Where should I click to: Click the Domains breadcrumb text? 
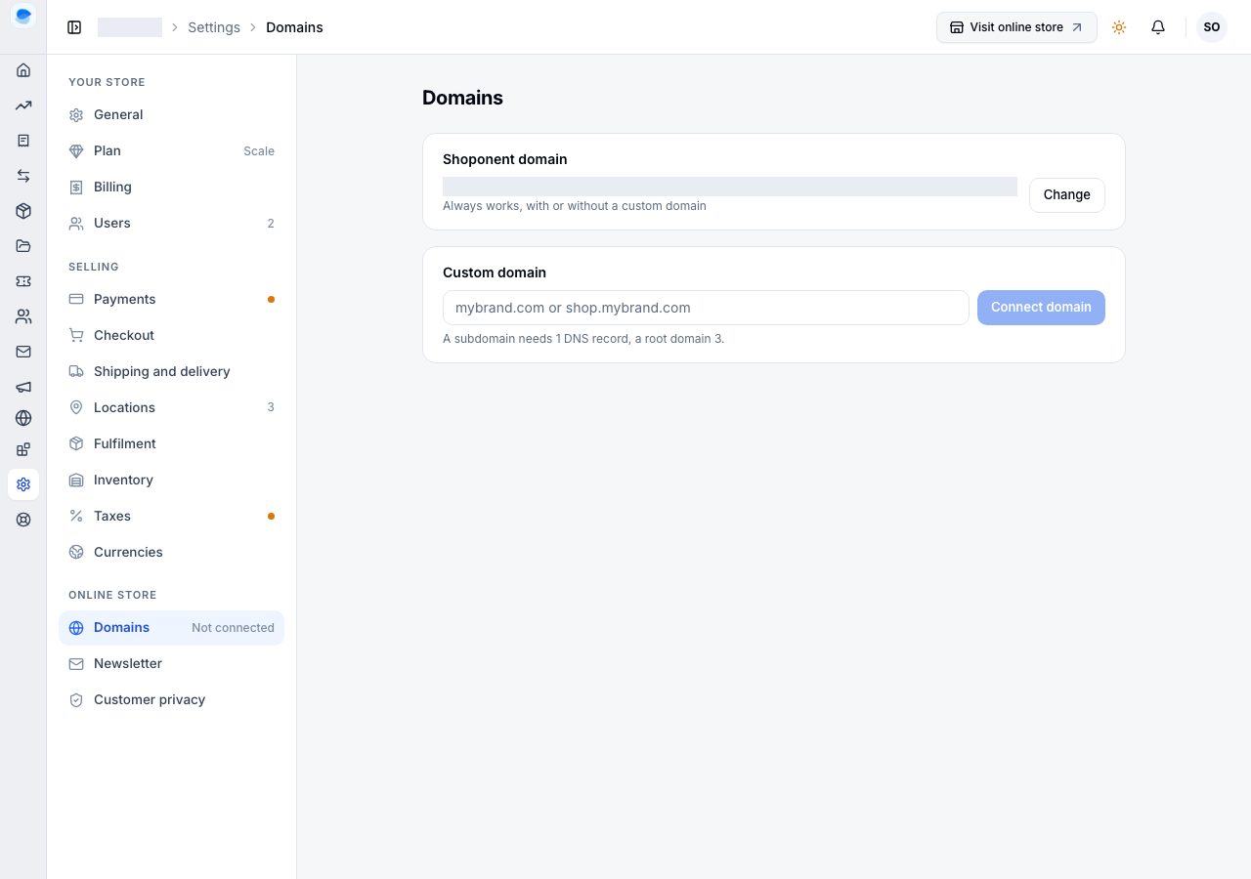[294, 27]
